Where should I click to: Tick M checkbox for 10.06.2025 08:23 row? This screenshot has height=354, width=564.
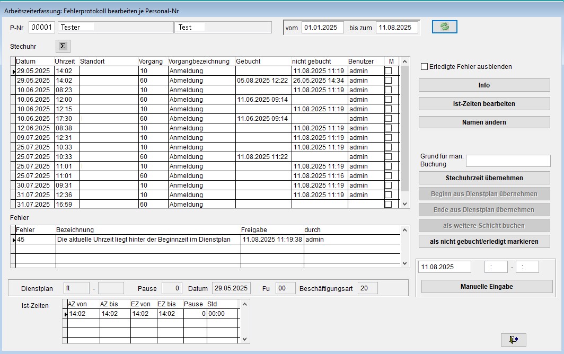(388, 90)
